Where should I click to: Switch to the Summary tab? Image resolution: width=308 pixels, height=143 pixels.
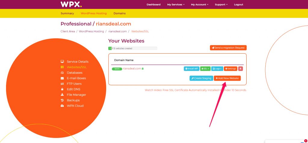pyautogui.click(x=67, y=13)
